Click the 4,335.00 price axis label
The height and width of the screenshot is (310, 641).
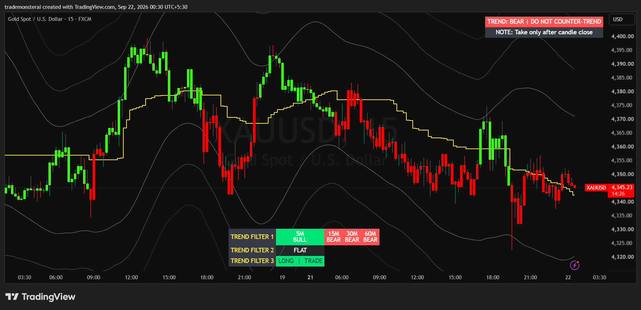click(623, 216)
